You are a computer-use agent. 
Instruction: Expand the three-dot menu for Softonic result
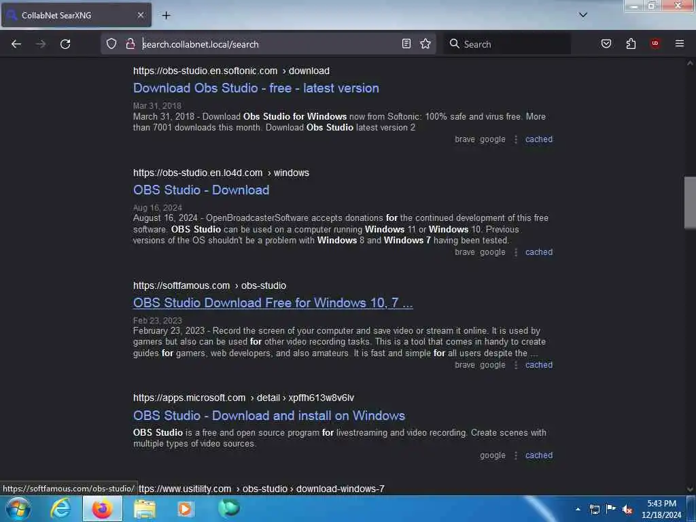[x=516, y=139]
